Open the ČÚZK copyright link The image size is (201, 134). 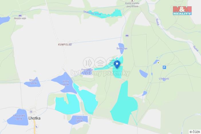(x=195, y=132)
